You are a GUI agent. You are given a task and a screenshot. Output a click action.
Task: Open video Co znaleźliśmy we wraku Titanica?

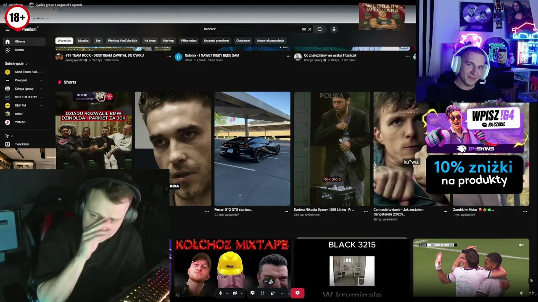330,55
